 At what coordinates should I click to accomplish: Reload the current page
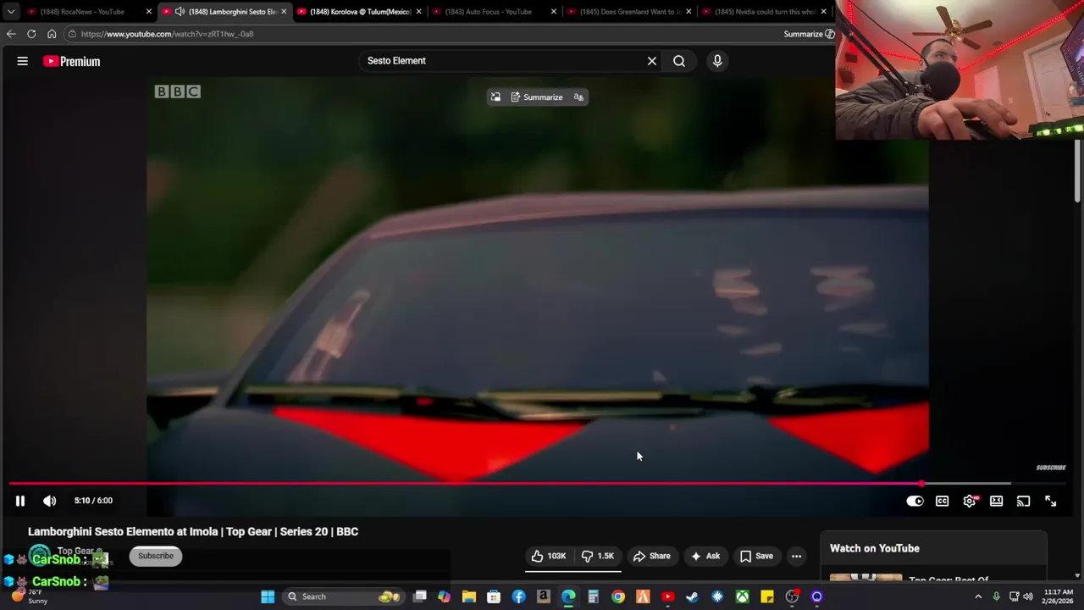(x=31, y=34)
